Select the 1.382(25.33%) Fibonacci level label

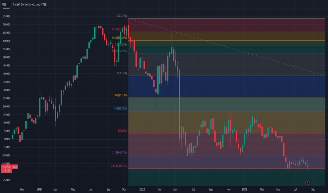pos(119,95)
